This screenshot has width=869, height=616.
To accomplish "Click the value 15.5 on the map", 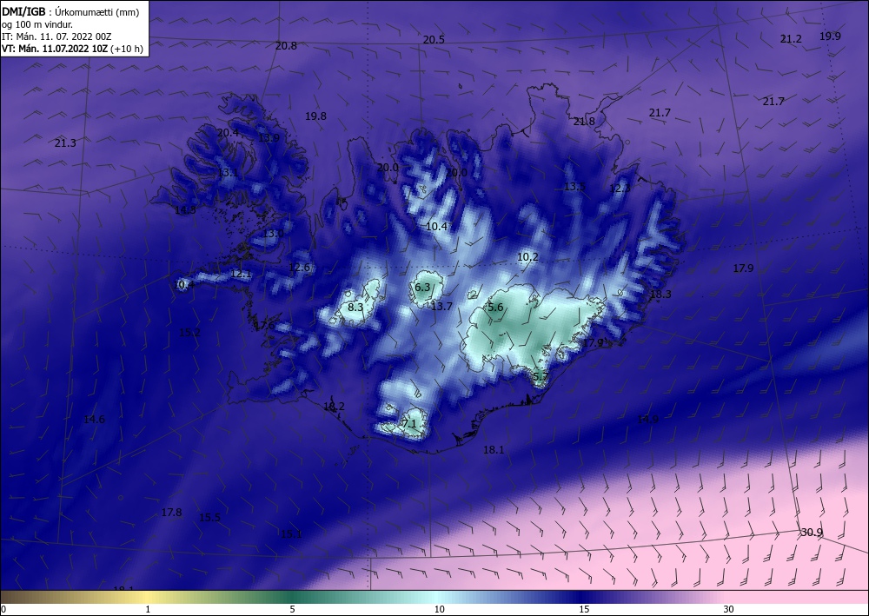I will coord(210,518).
